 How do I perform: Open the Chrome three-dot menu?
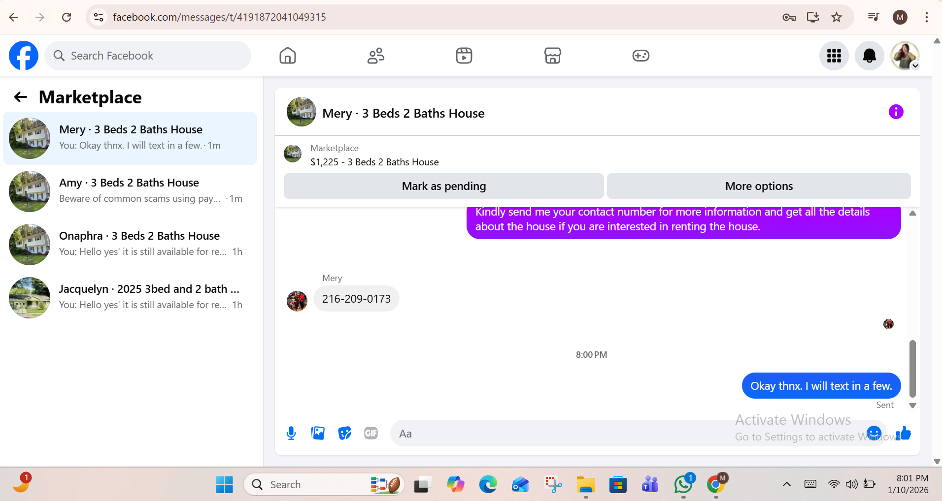(927, 17)
